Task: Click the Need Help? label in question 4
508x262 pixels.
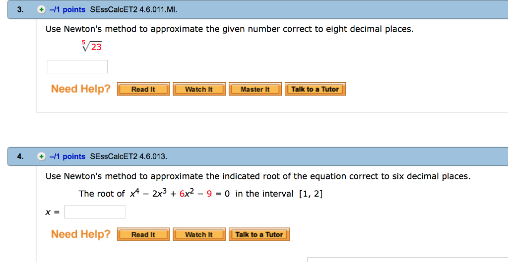Action: [81, 234]
